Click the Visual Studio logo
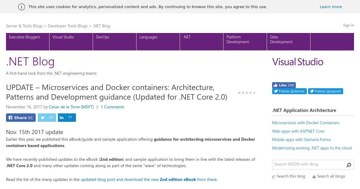The width and height of the screenshot is (360, 189). click(298, 62)
